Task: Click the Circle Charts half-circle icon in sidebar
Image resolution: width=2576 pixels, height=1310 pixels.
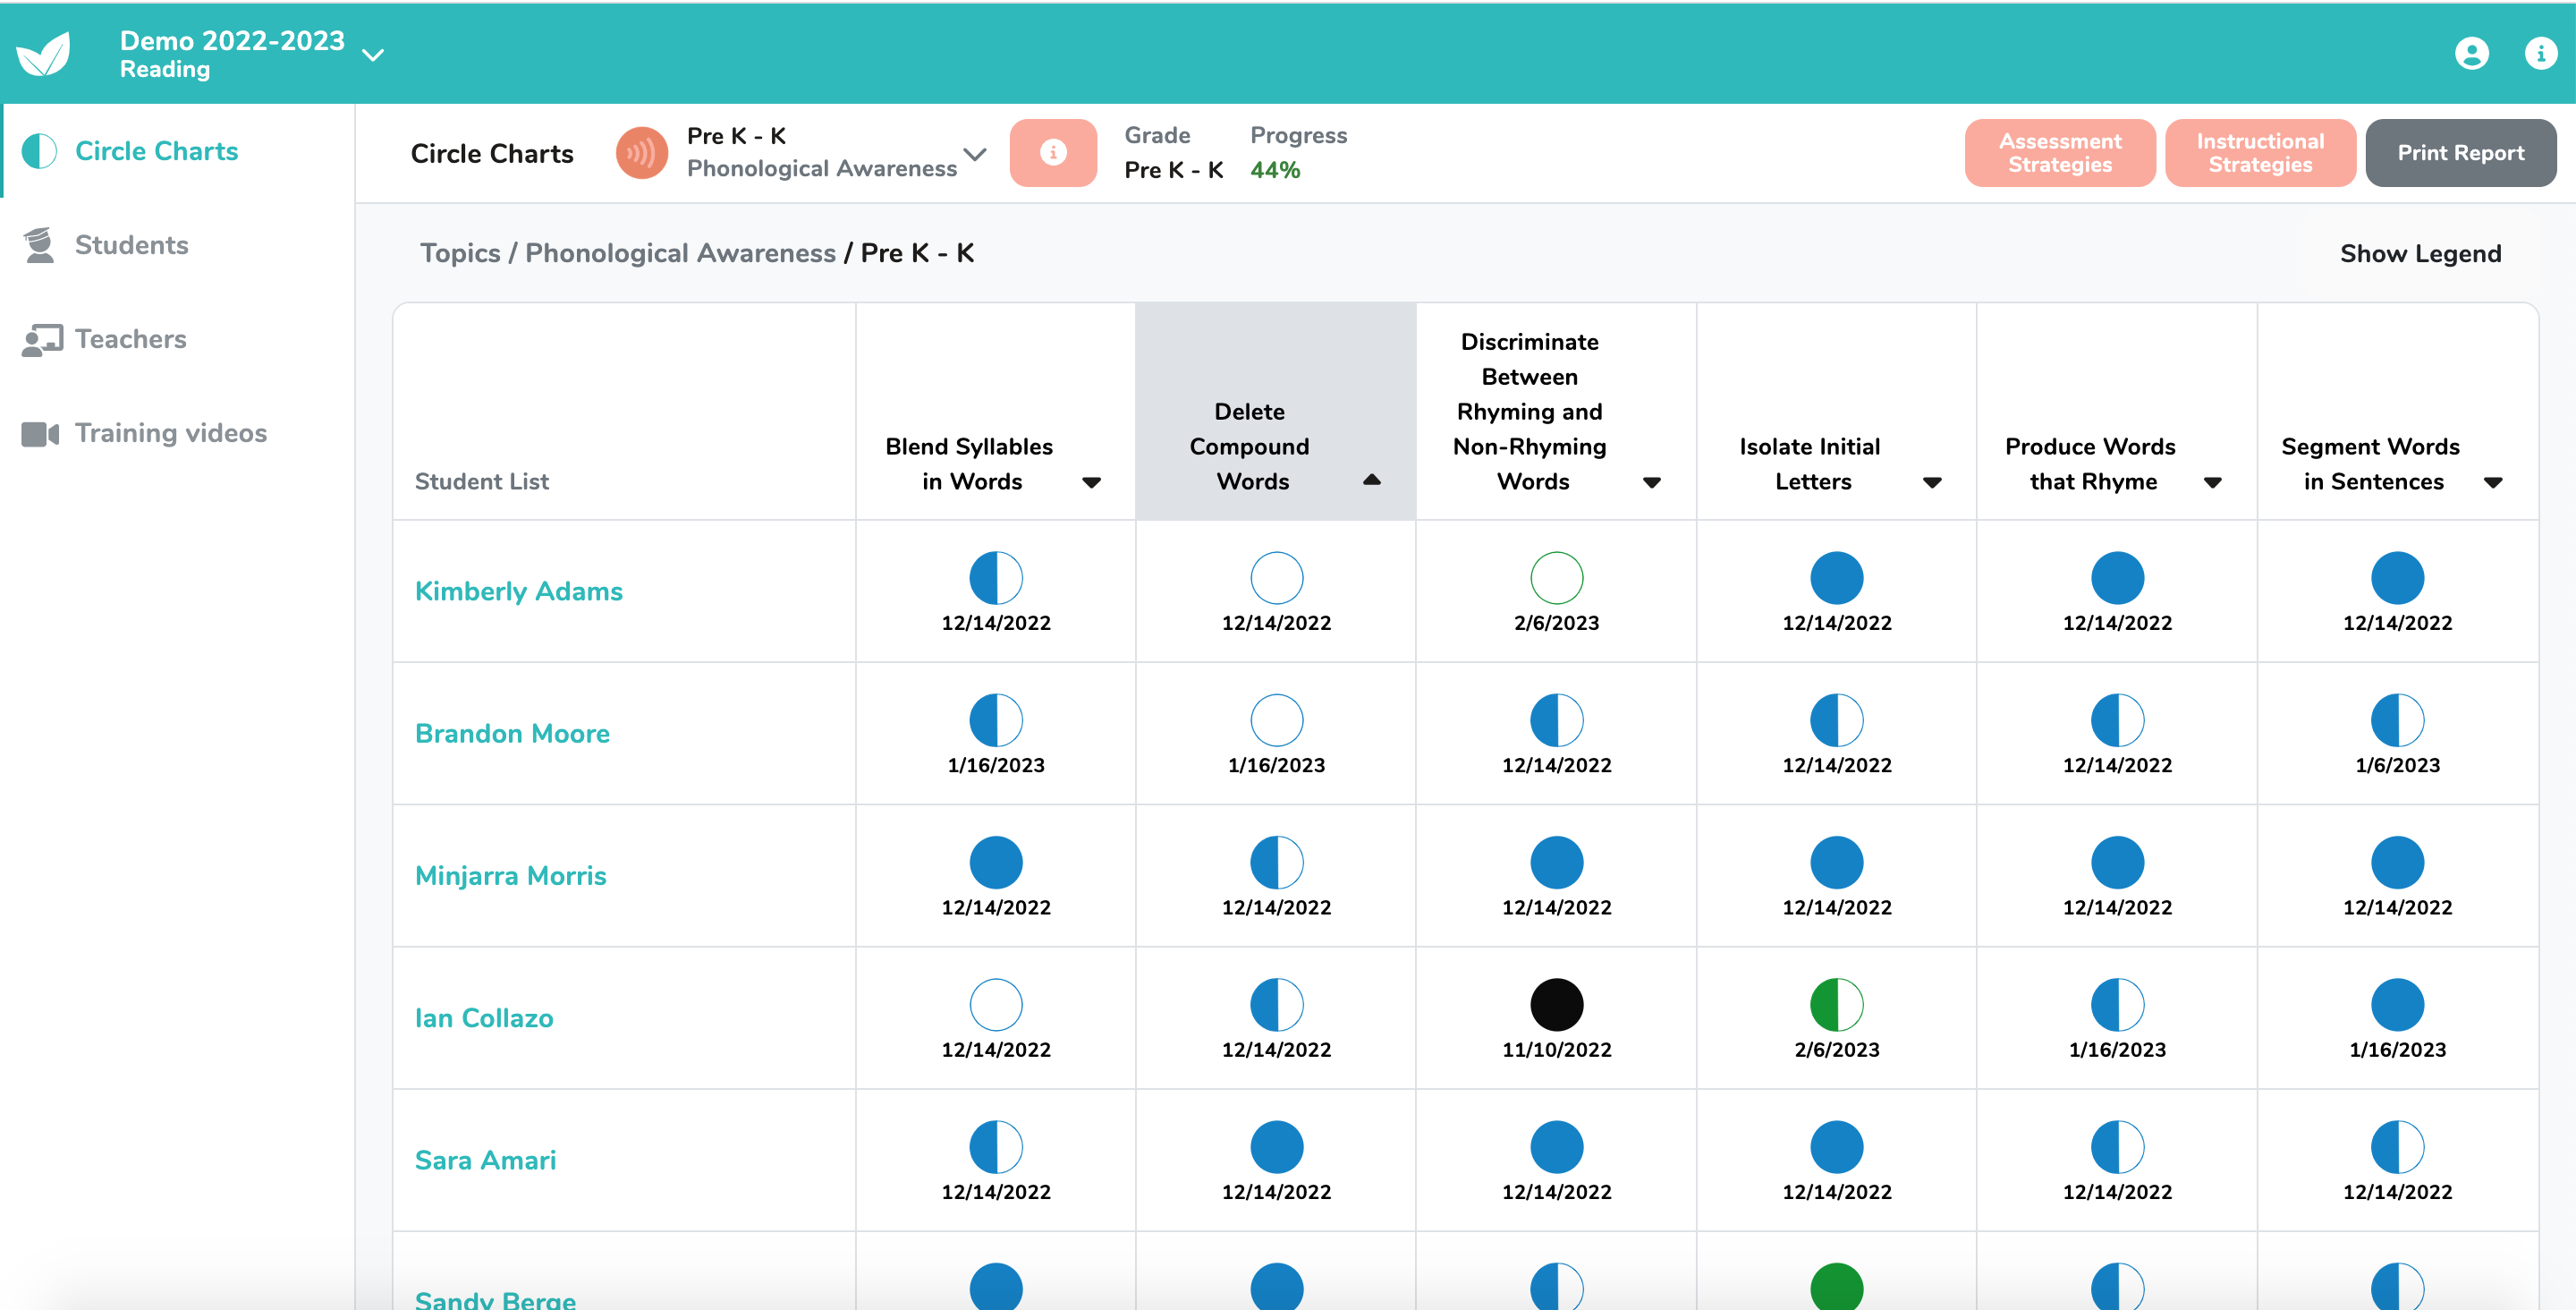Action: [x=40, y=150]
